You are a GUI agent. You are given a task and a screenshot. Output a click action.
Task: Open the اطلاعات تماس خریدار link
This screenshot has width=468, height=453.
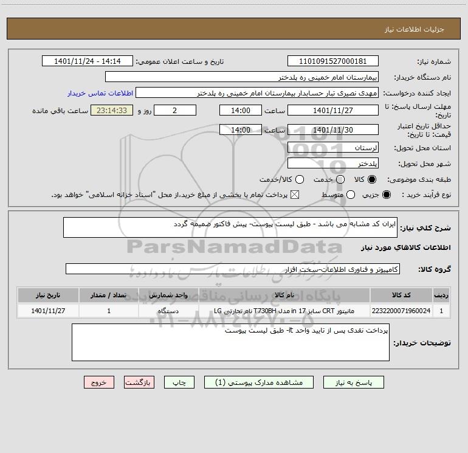click(x=100, y=93)
